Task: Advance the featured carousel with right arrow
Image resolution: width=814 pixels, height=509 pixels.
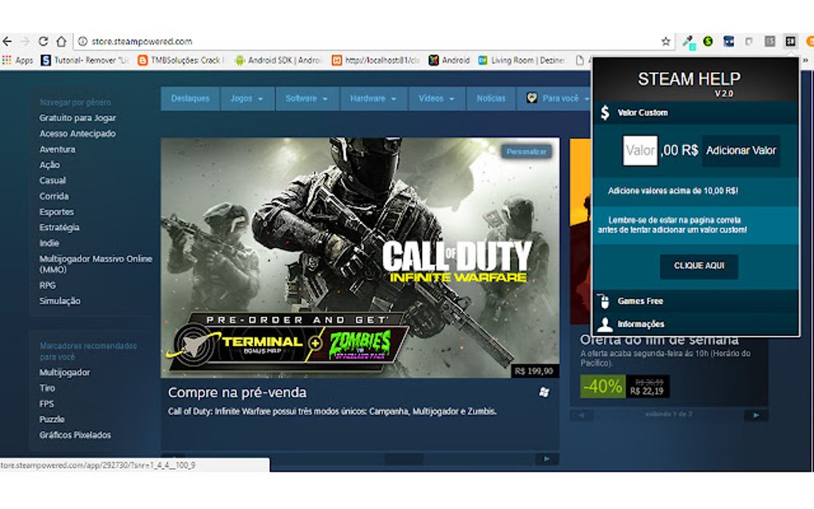Action: pos(547,459)
